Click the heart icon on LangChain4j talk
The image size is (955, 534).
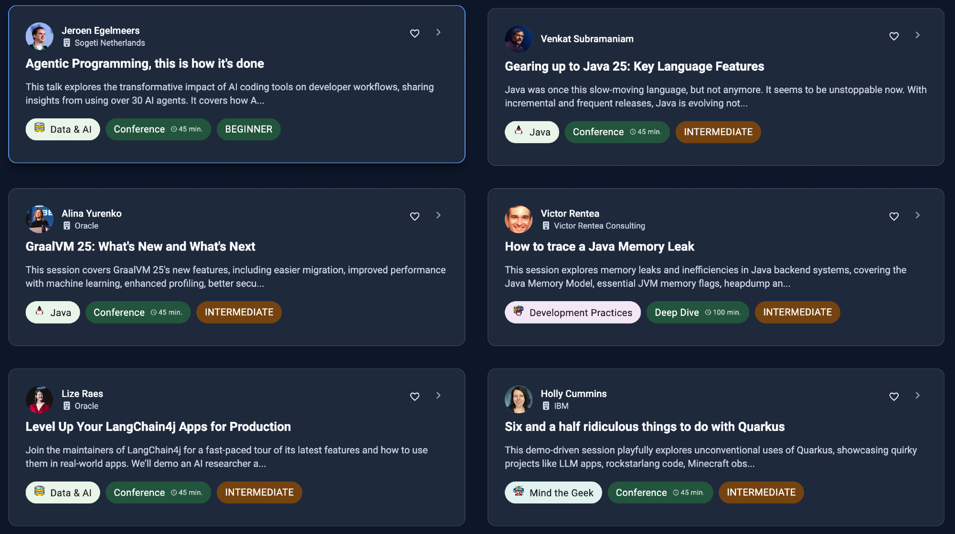point(414,397)
